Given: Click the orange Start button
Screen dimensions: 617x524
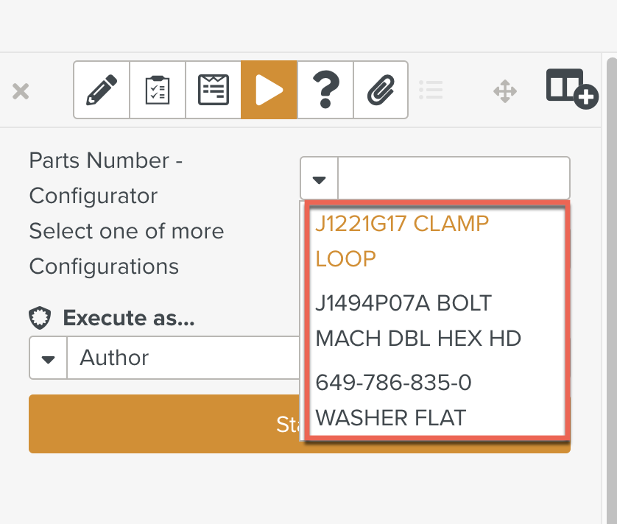Looking at the screenshot, I should pos(163,424).
